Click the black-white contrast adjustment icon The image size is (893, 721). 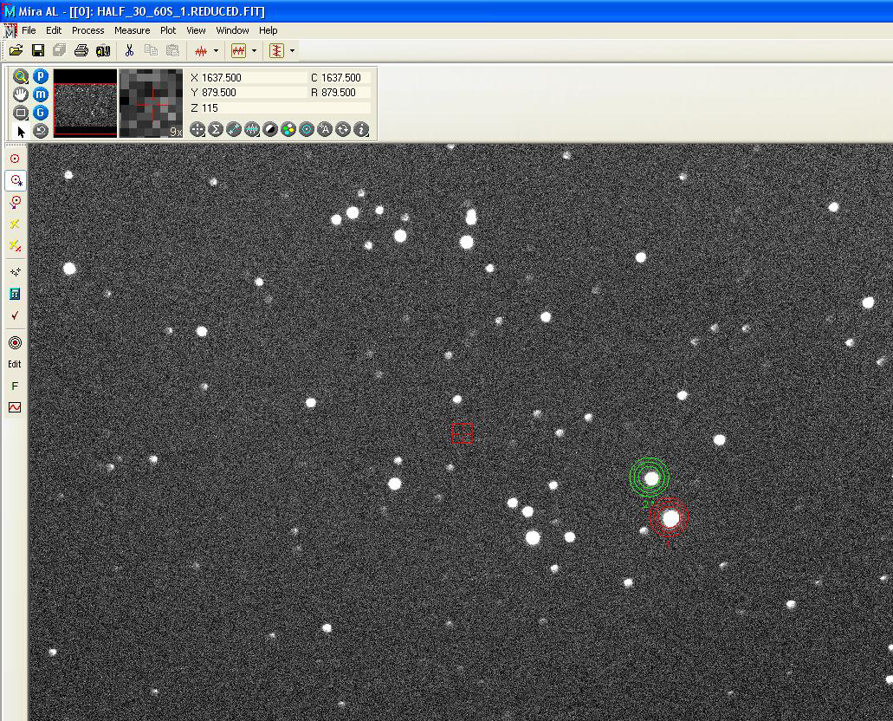[270, 129]
